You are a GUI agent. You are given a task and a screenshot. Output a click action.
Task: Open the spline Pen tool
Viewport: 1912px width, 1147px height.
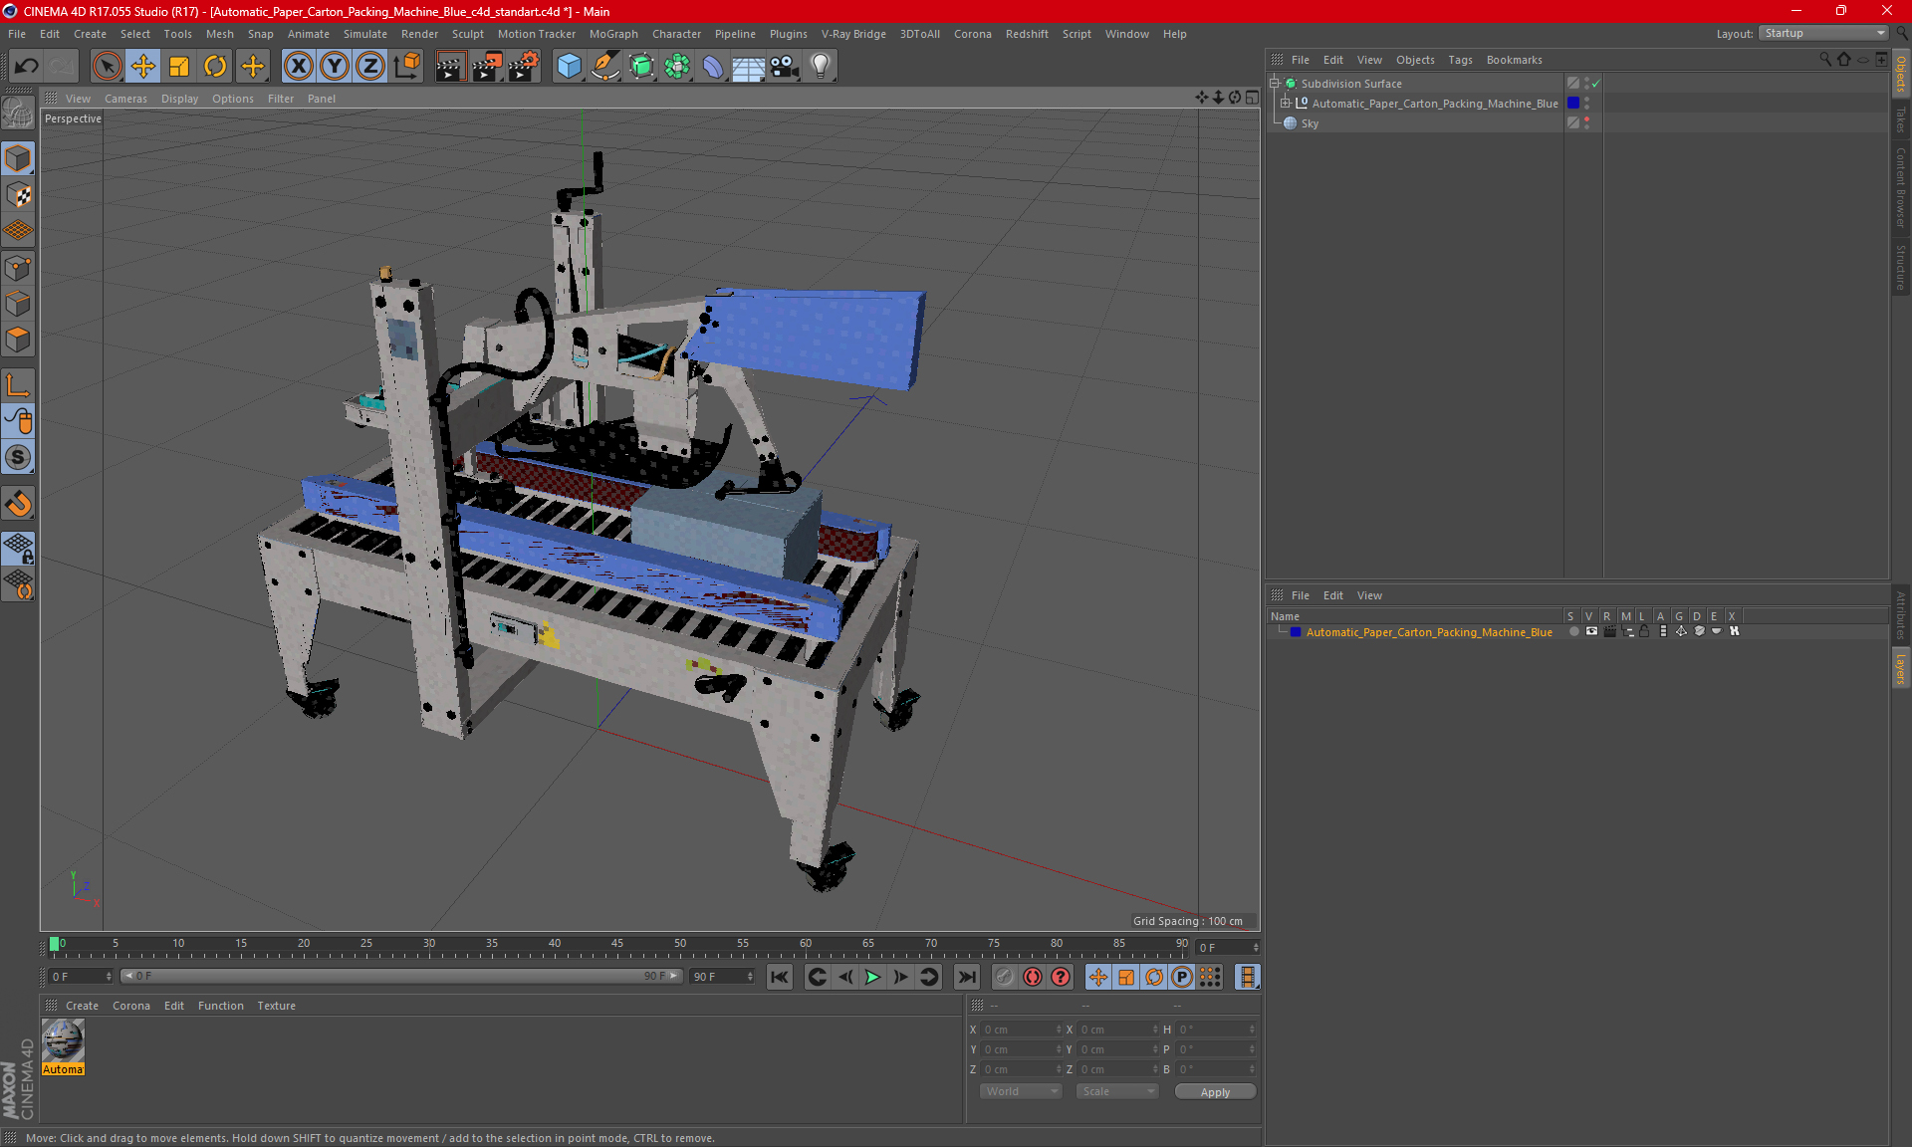(x=604, y=67)
